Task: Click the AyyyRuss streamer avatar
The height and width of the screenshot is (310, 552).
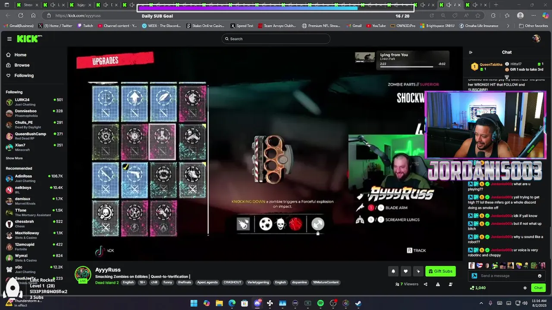Action: (83, 274)
